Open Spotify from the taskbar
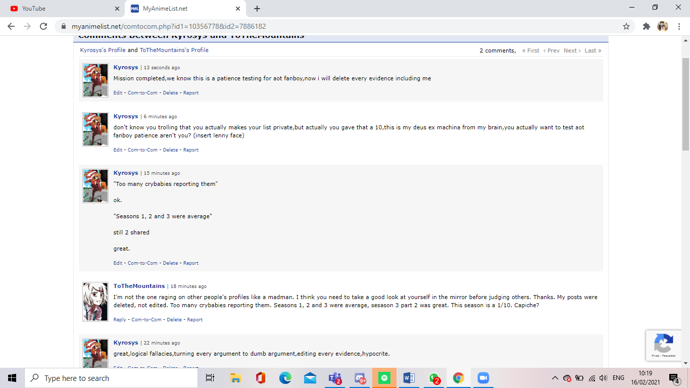The height and width of the screenshot is (388, 690). (384, 378)
